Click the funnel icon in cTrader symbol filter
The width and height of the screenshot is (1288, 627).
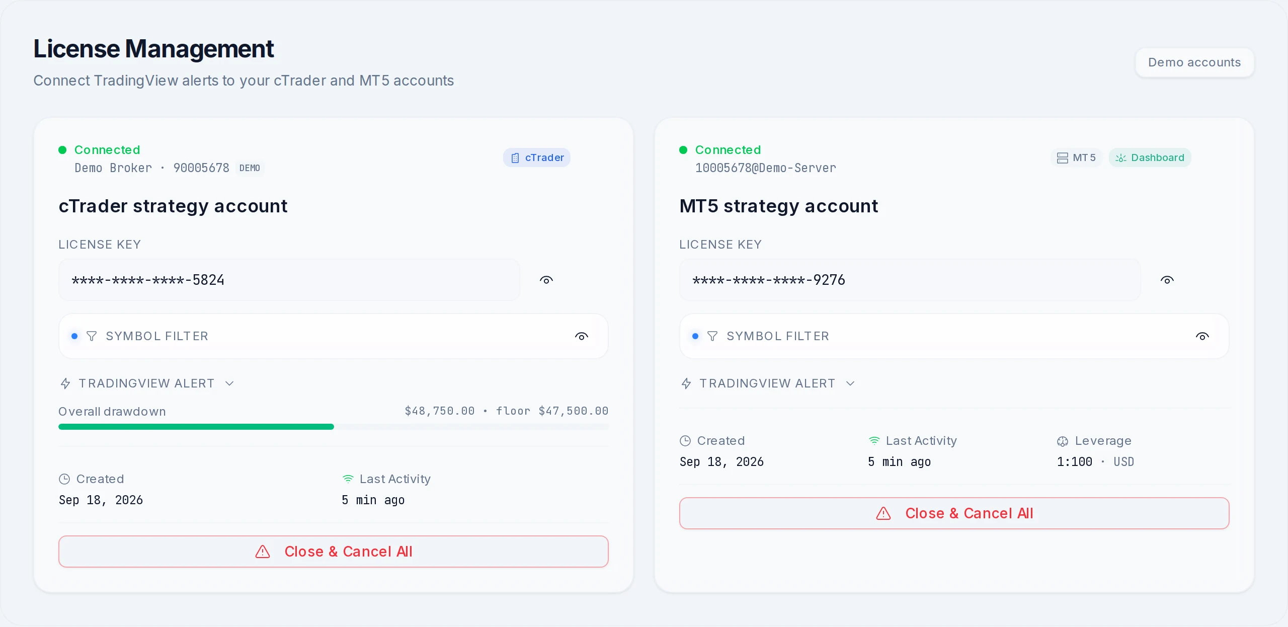pos(92,336)
